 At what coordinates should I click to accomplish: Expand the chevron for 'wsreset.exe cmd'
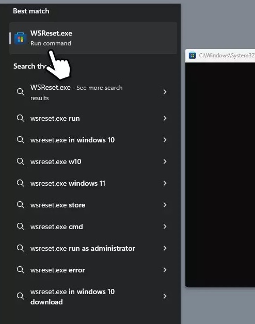click(x=165, y=226)
